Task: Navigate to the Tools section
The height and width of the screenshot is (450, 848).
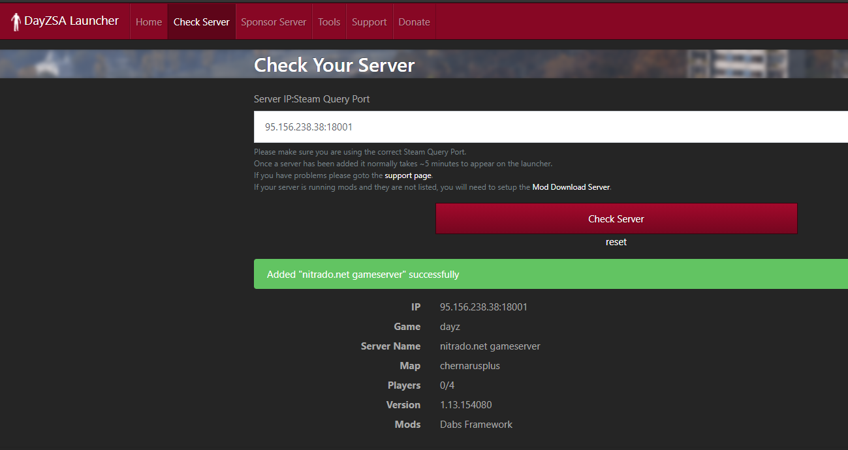Action: point(328,22)
